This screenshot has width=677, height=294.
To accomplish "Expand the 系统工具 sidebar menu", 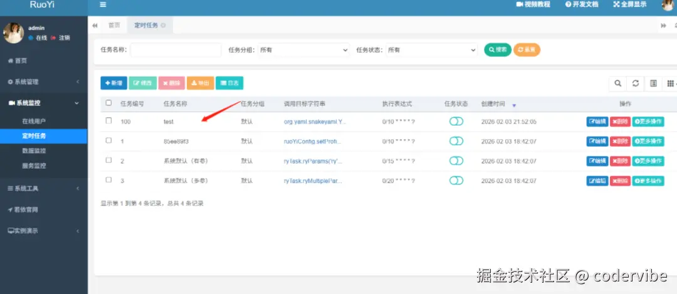I will [44, 188].
